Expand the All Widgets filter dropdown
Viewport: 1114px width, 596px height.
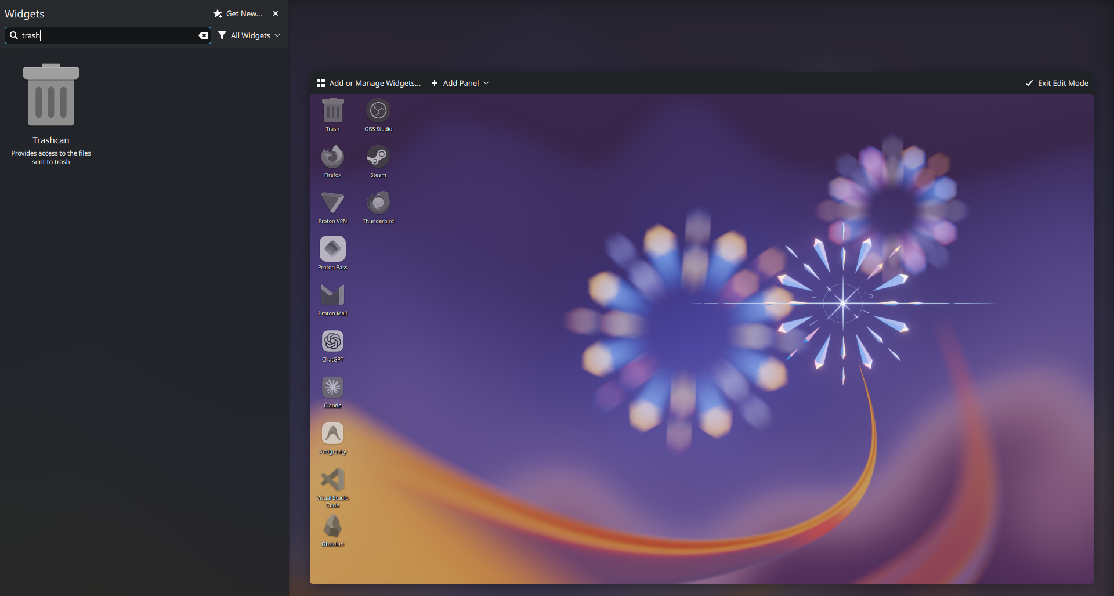pos(249,35)
